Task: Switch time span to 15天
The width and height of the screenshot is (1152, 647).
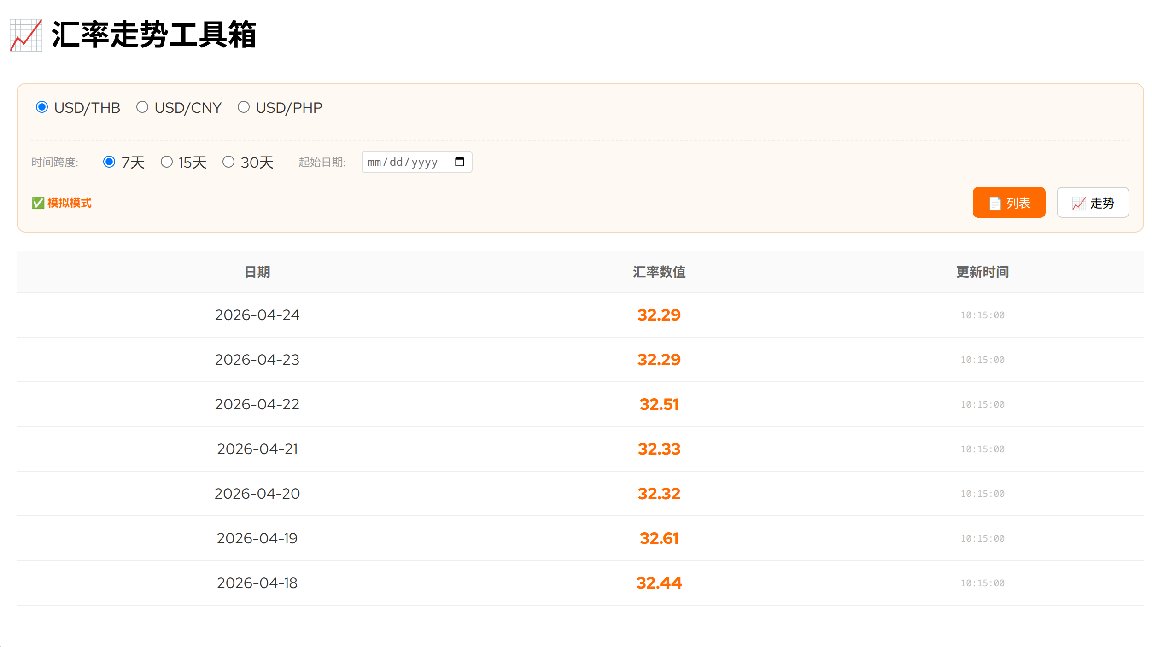Action: 167,162
